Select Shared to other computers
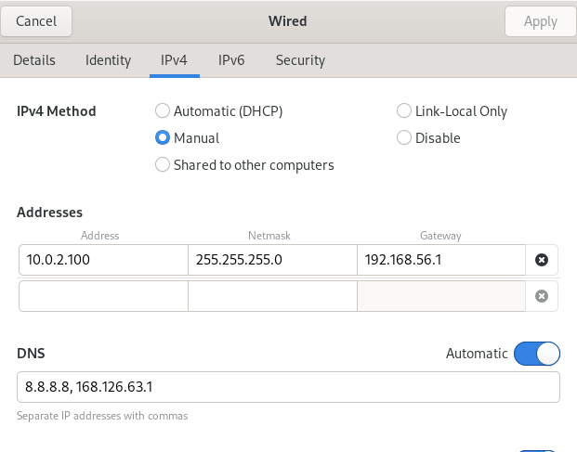The height and width of the screenshot is (452, 577). click(163, 165)
